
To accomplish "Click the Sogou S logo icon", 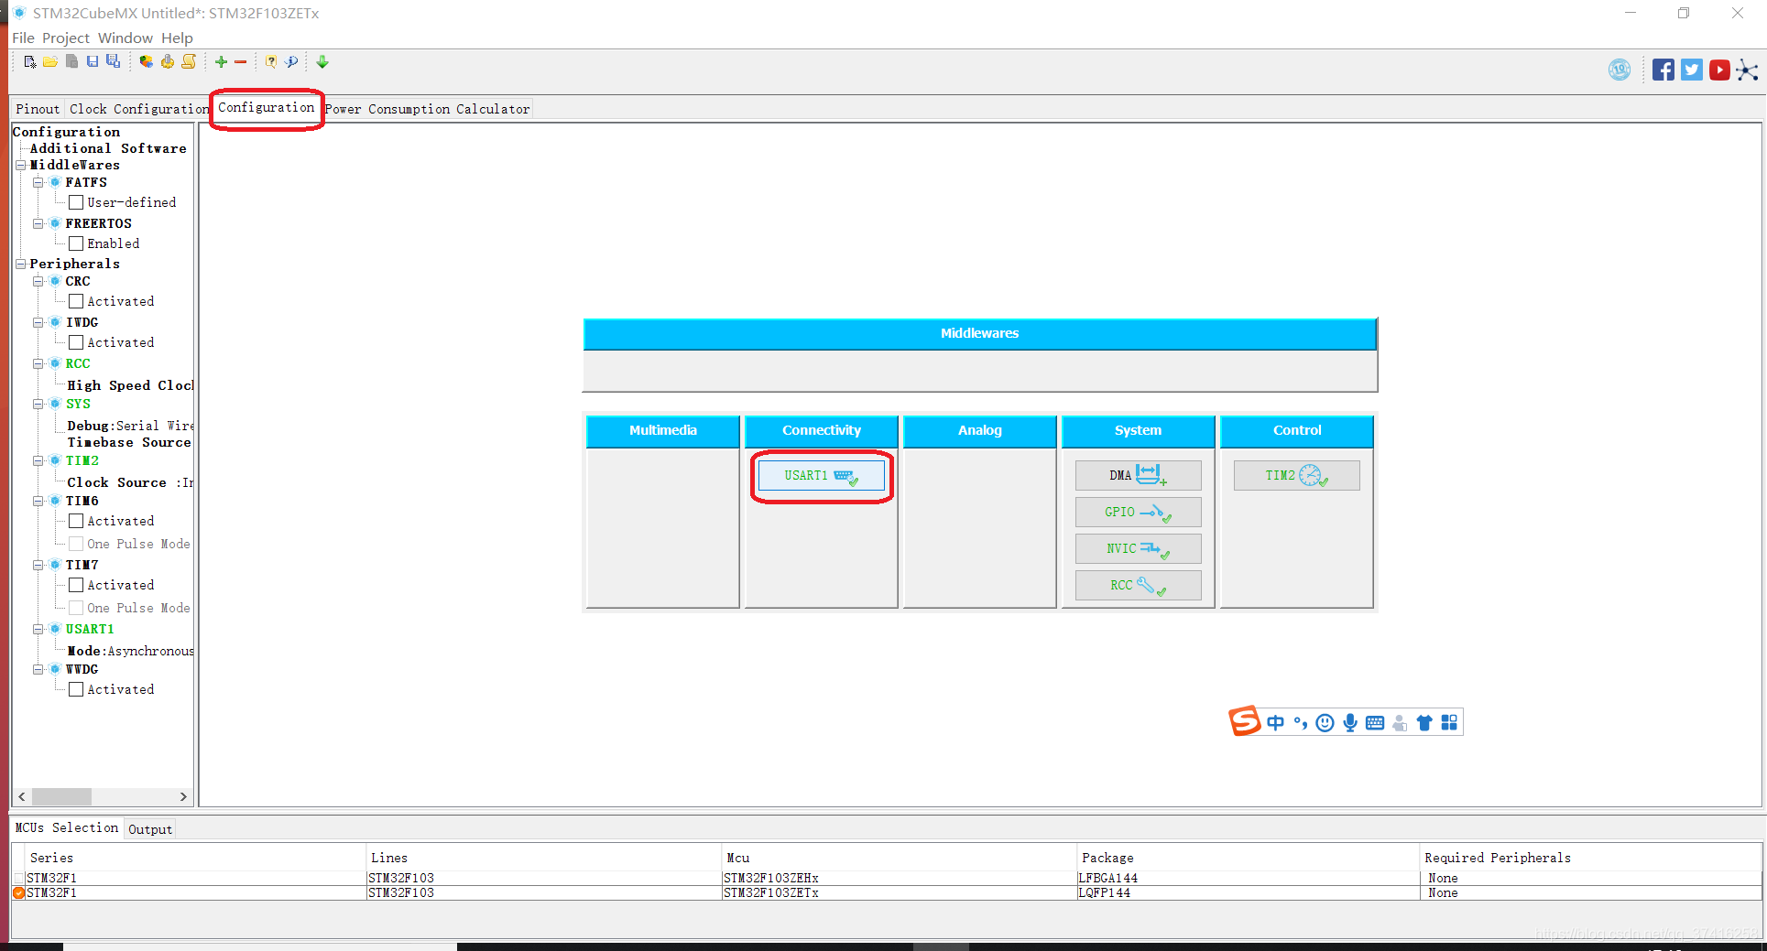I will pos(1245,721).
